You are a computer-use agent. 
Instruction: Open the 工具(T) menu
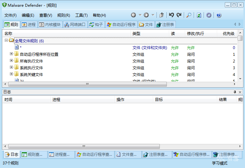(x=81, y=15)
